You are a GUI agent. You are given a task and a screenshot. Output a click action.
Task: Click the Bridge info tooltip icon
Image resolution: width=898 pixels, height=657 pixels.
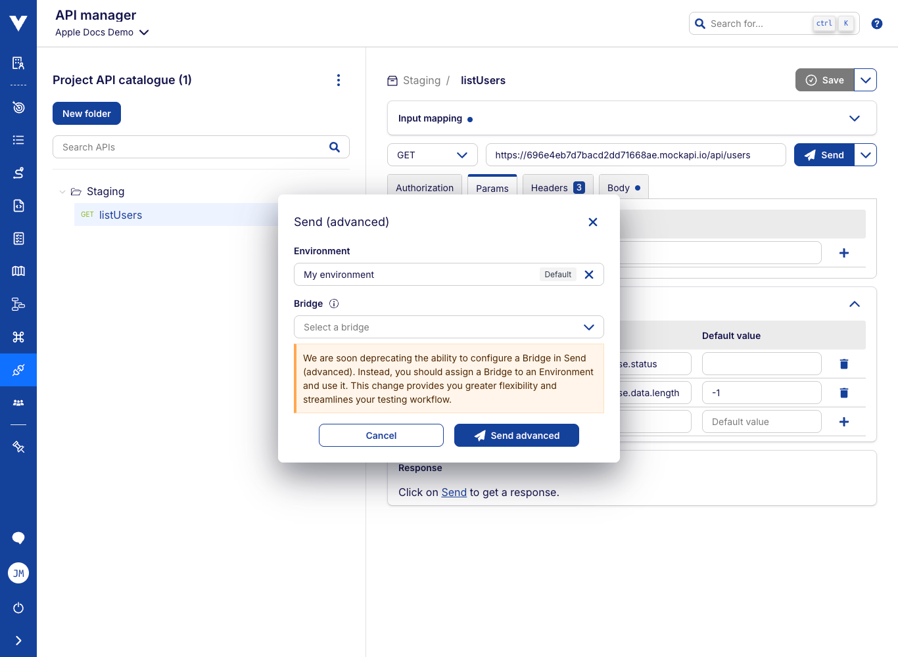[333, 304]
